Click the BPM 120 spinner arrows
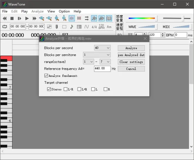The width and height of the screenshot is (194, 160). 163,35
